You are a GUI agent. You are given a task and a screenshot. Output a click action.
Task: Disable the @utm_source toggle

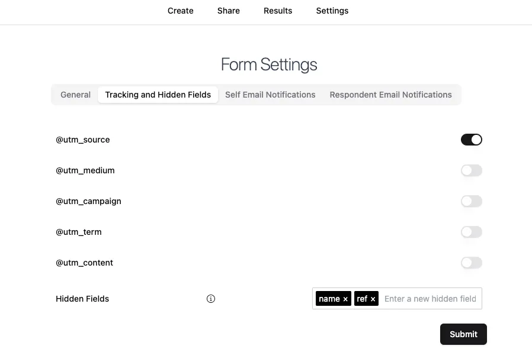tap(472, 140)
